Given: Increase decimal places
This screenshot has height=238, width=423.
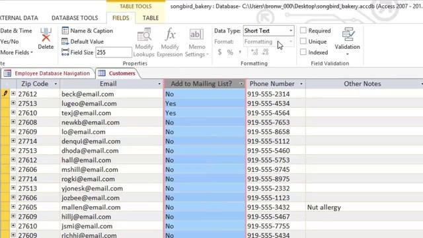Looking at the screenshot, I should pos(254,52).
